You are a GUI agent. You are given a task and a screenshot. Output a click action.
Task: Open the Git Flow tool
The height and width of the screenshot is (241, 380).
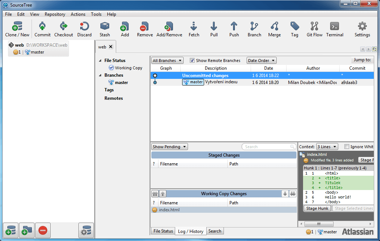(314, 29)
